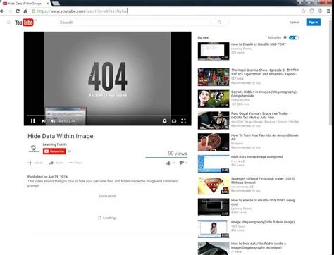Open Hide data inside image using cmd
Image resolution: width=334 pixels, height=255 pixels.
pyautogui.click(x=257, y=157)
